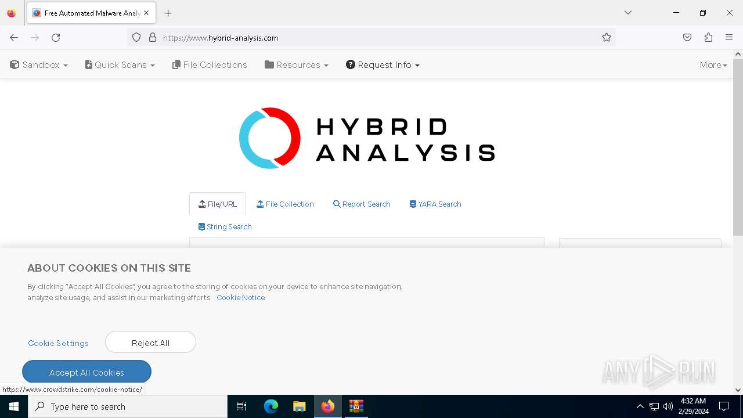Open the tracking protection shield icon

tap(136, 38)
